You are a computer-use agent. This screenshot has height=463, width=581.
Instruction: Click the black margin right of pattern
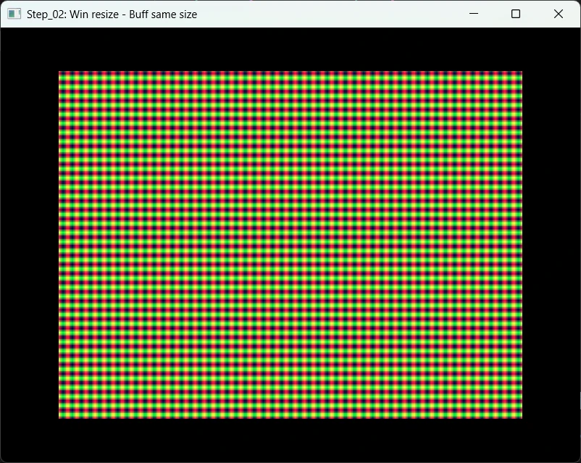point(551,245)
